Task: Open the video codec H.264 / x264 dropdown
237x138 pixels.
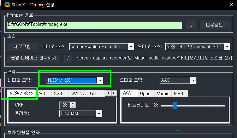Action: pos(75,80)
